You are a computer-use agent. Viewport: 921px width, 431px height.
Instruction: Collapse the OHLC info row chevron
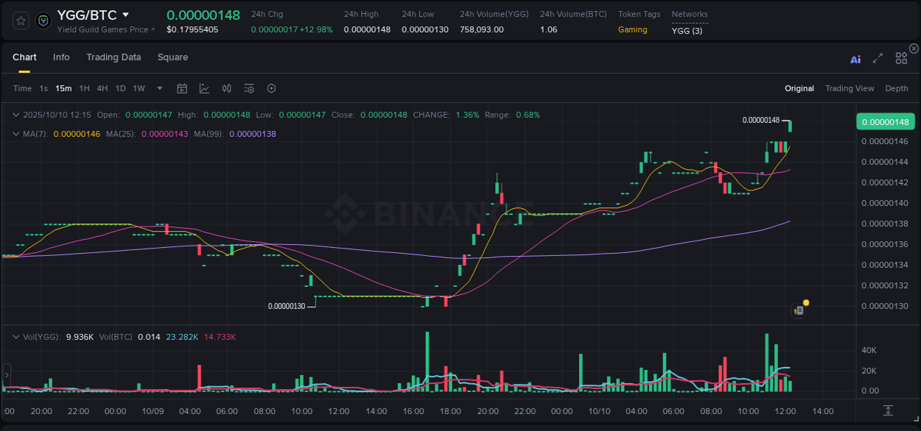coord(16,115)
